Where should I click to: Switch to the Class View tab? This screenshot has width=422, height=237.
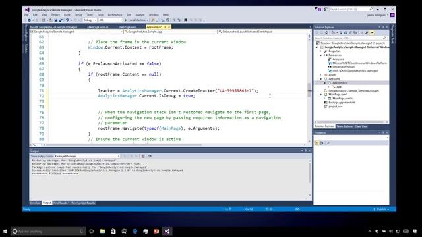(x=361, y=126)
